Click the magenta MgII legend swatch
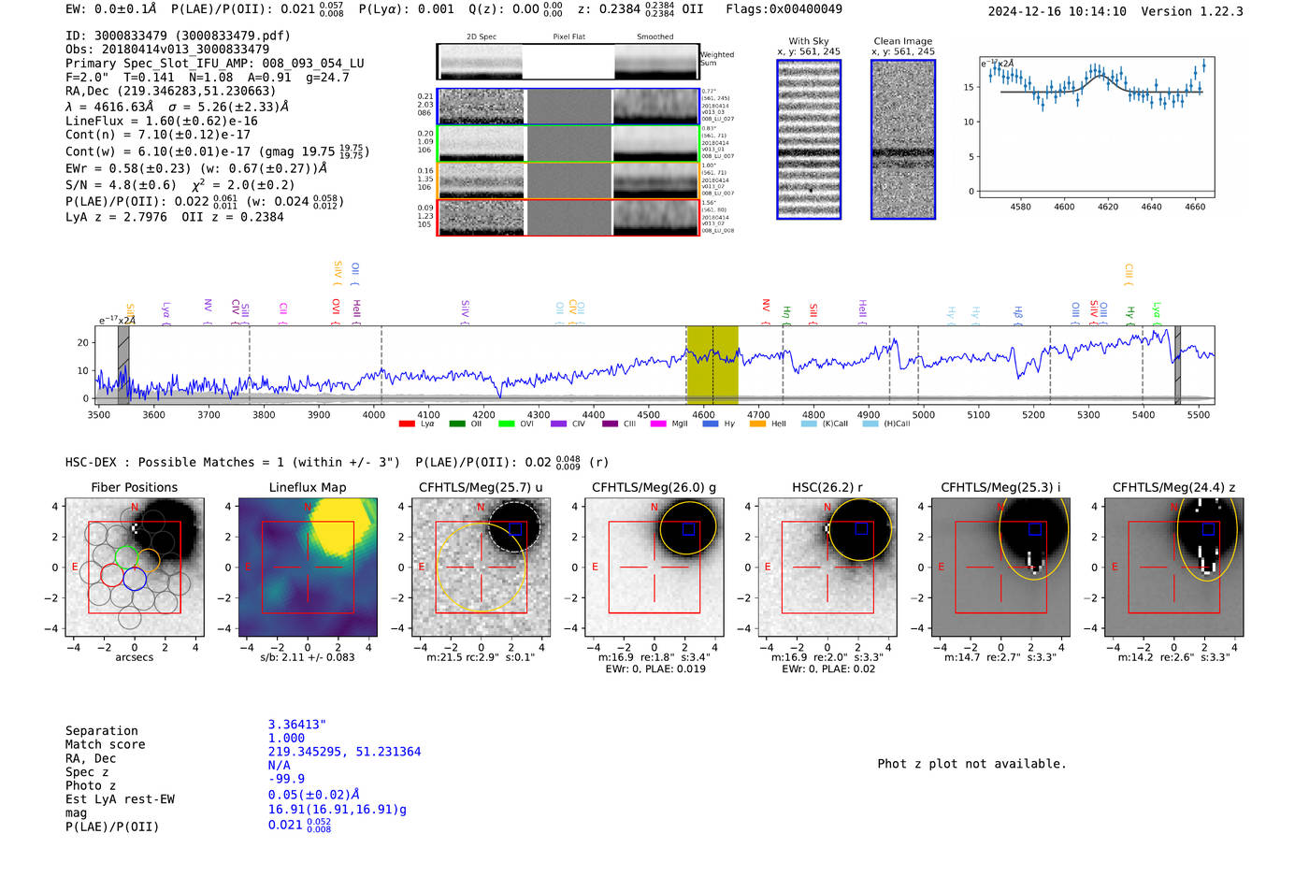Screen dimensions: 1309x891 (658, 424)
